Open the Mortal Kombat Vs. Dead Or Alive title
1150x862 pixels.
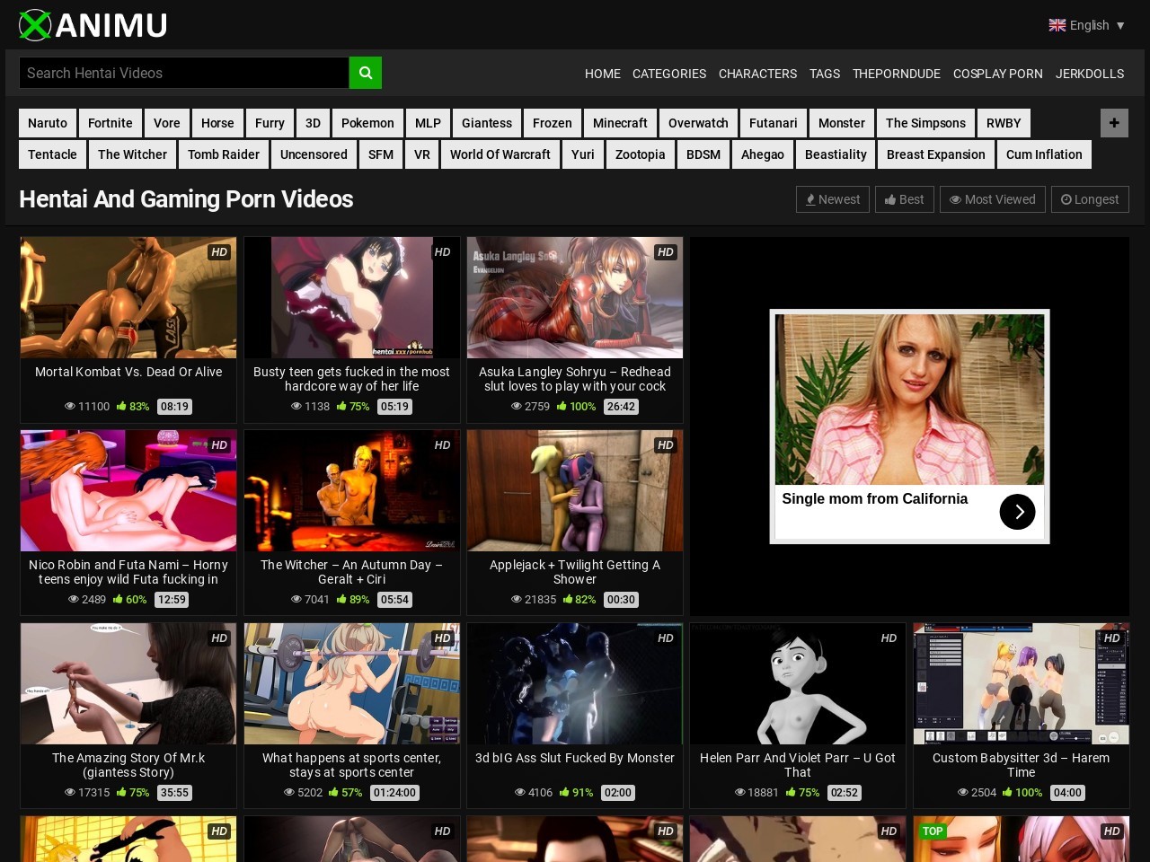(128, 372)
